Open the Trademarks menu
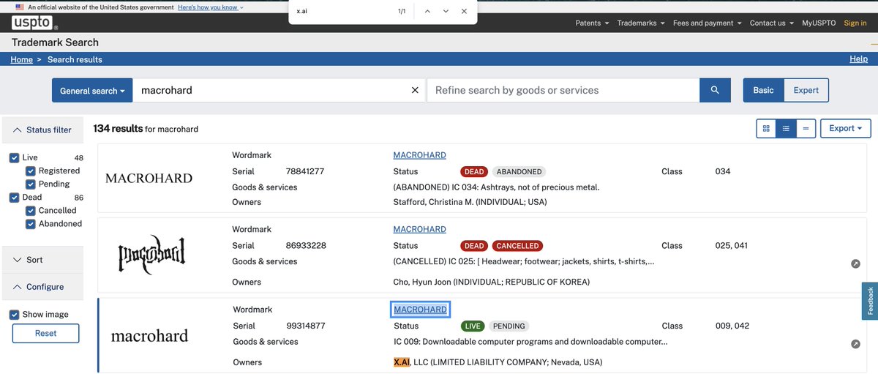The image size is (878, 374). [x=641, y=23]
